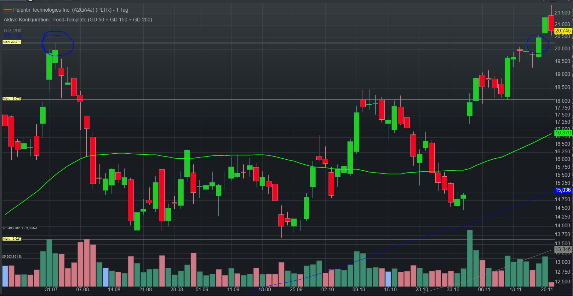Click the 13.11. date axis label
The width and height of the screenshot is (573, 296).
(x=516, y=290)
